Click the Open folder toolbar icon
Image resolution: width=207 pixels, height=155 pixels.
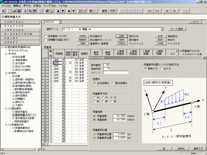(14, 11)
